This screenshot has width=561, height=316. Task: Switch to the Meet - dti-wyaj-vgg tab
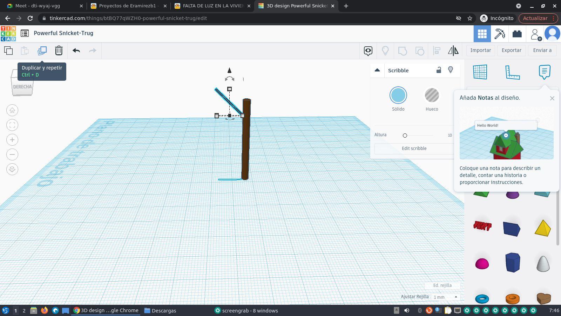coord(45,6)
